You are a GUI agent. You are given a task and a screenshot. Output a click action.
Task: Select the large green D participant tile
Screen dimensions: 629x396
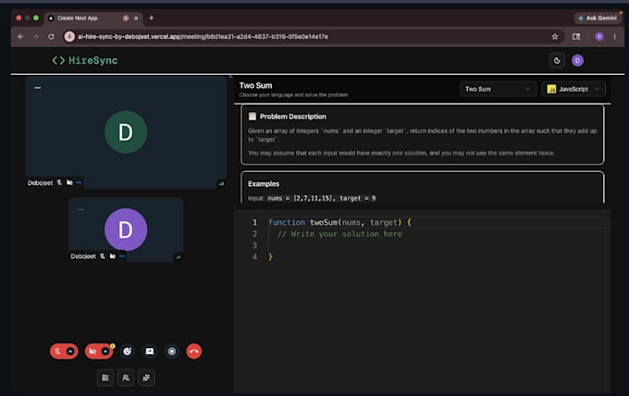click(x=126, y=132)
